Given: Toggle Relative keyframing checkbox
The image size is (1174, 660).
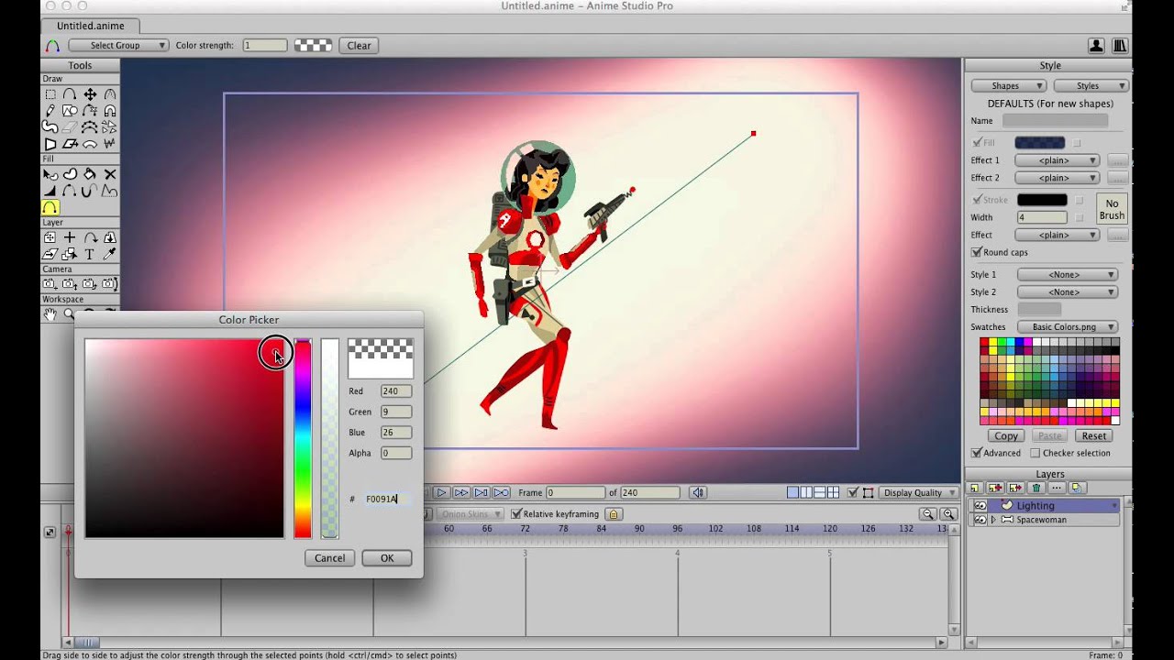Looking at the screenshot, I should pyautogui.click(x=516, y=514).
